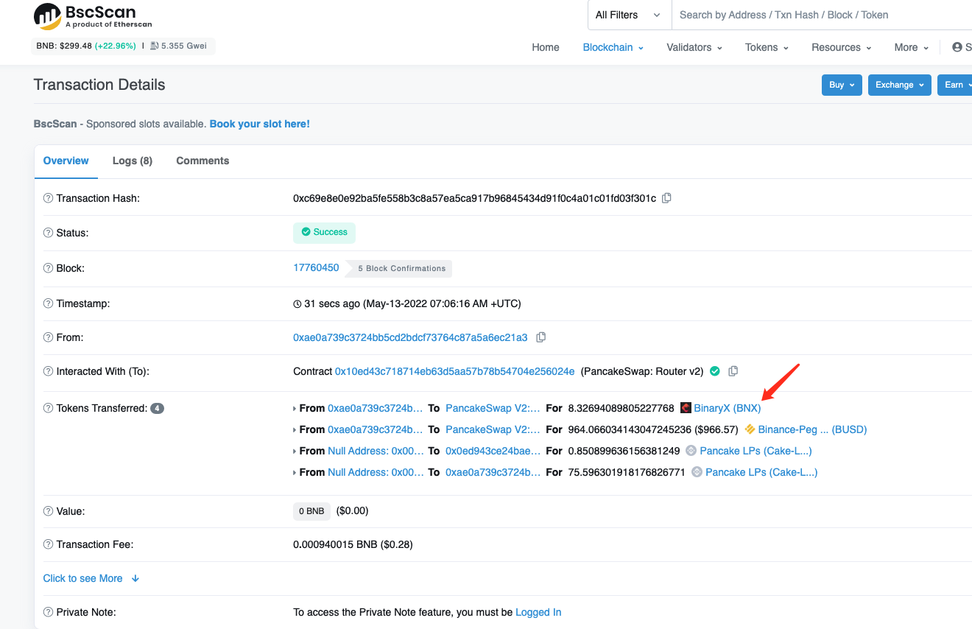The width and height of the screenshot is (972, 629).
Task: Click transaction fee 0.000940015 BNB text
Action: coord(335,544)
